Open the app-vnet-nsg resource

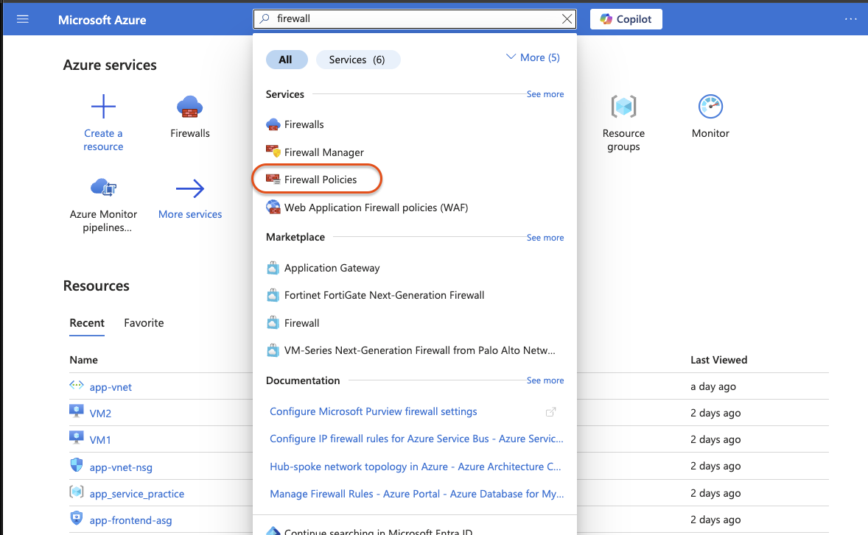coord(121,467)
